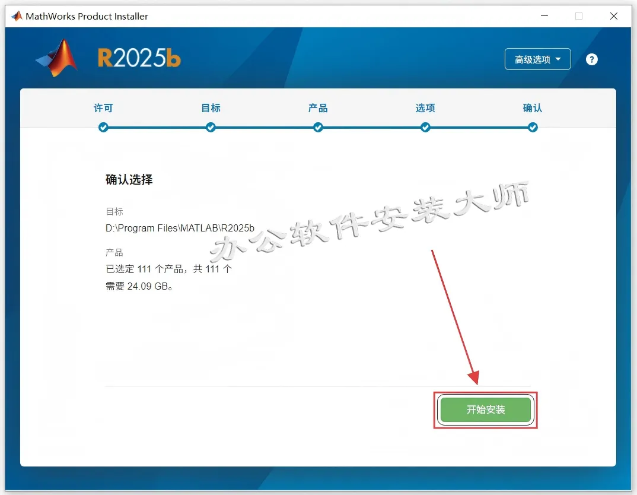The height and width of the screenshot is (495, 637).
Task: Click the checkmark circle under 确认
Action: (533, 128)
